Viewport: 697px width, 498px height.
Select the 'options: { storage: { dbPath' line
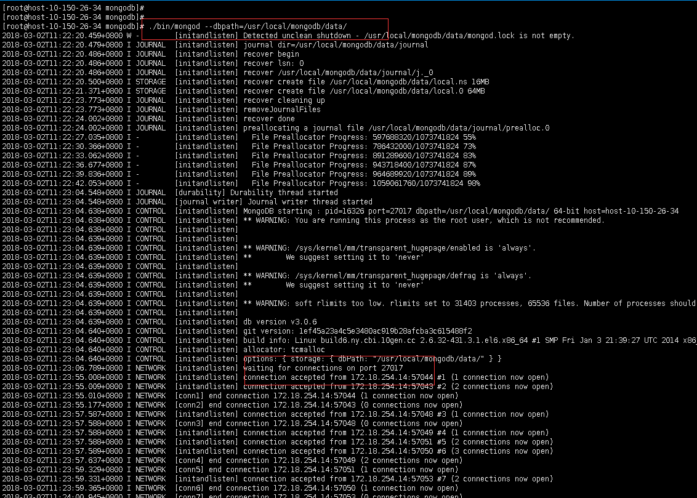coord(252,359)
